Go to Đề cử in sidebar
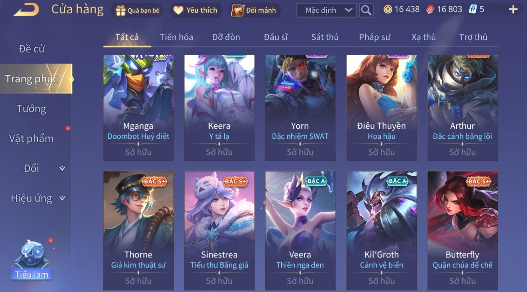 31,49
